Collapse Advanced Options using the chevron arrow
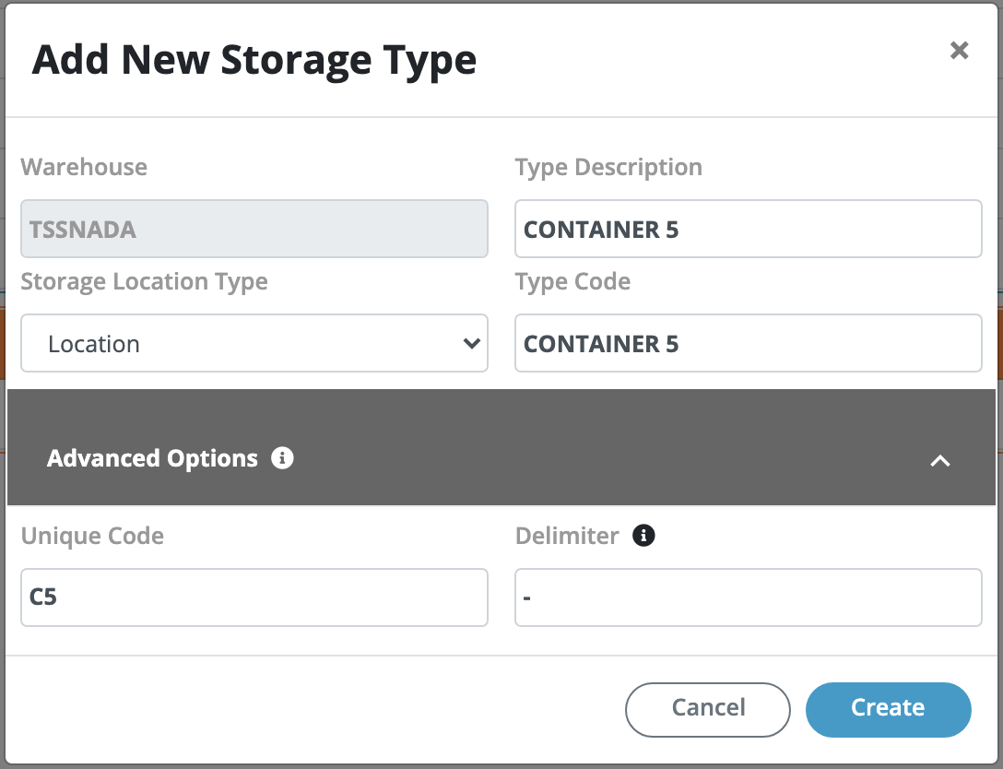Image resolution: width=1003 pixels, height=769 pixels. tap(939, 460)
